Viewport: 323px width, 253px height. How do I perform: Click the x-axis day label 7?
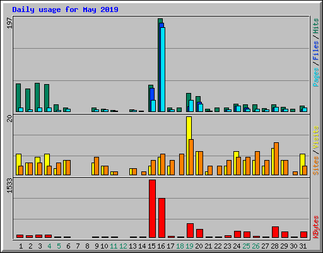point(78,246)
